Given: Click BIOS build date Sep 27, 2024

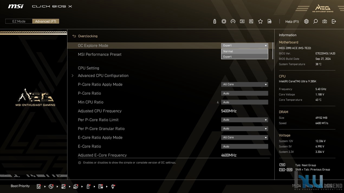Looking at the screenshot, I should 323,59.
